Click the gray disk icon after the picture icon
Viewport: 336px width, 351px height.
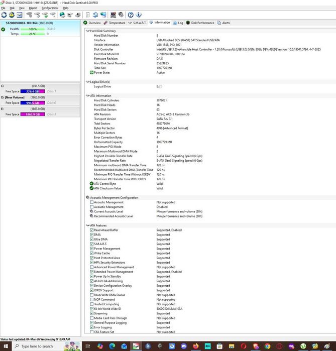[x=29, y=15]
